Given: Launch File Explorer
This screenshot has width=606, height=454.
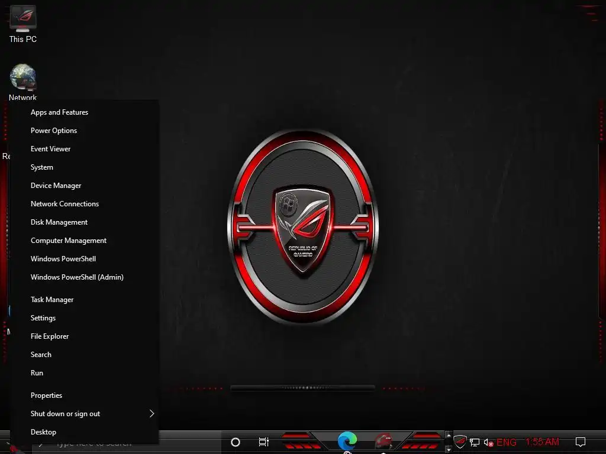Looking at the screenshot, I should click(85, 336).
